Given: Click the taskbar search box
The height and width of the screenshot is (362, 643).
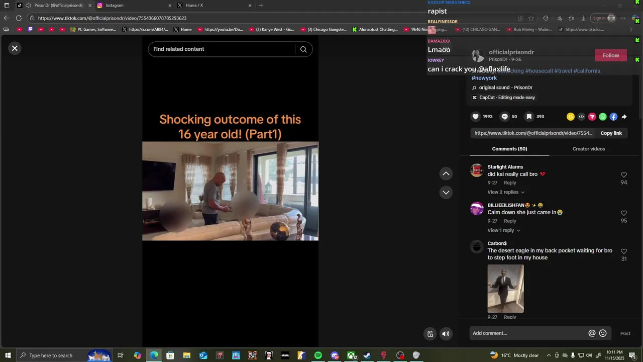Looking at the screenshot, I should pos(64,355).
